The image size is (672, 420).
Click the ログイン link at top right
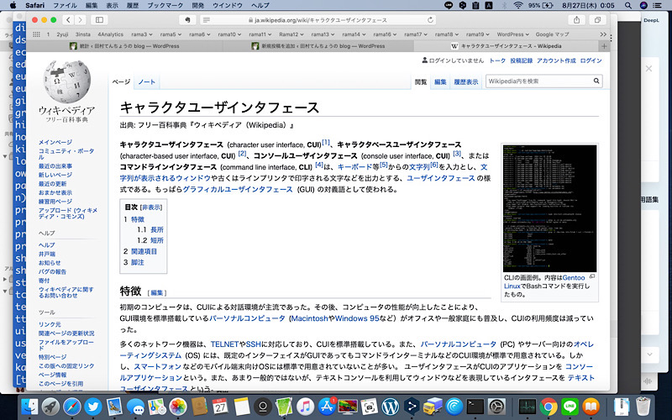(x=591, y=60)
